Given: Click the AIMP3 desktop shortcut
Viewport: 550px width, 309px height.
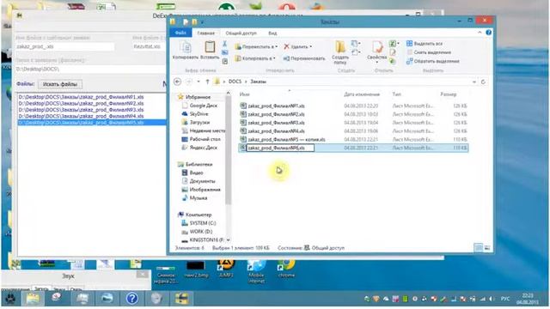Looking at the screenshot, I should pos(226,268).
